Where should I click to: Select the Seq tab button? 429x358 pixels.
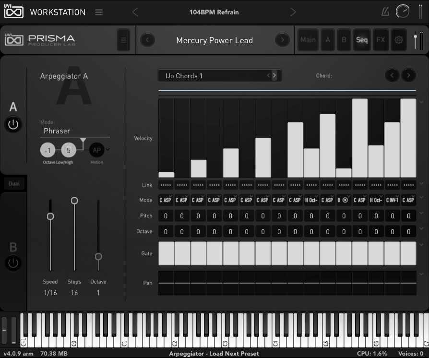(362, 40)
